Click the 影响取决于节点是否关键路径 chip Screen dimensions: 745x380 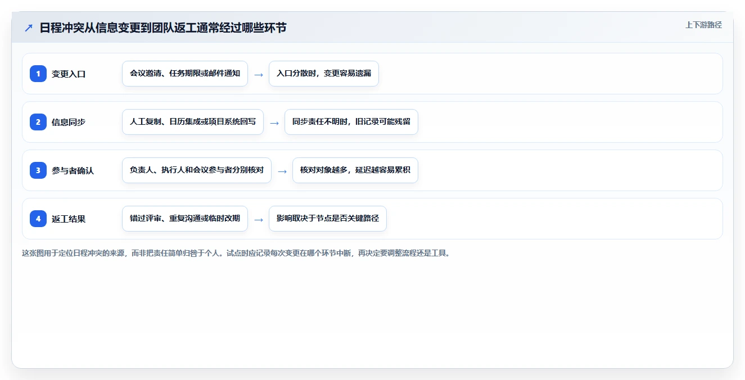[328, 219]
